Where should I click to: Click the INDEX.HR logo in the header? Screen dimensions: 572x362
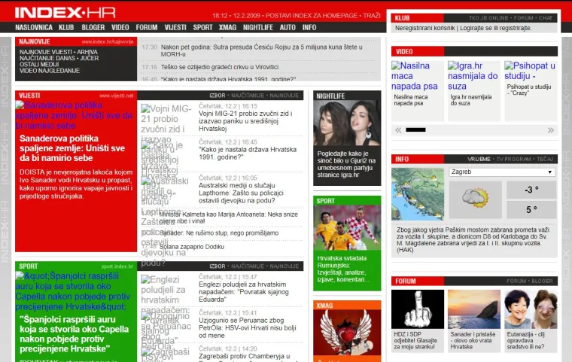click(x=65, y=13)
